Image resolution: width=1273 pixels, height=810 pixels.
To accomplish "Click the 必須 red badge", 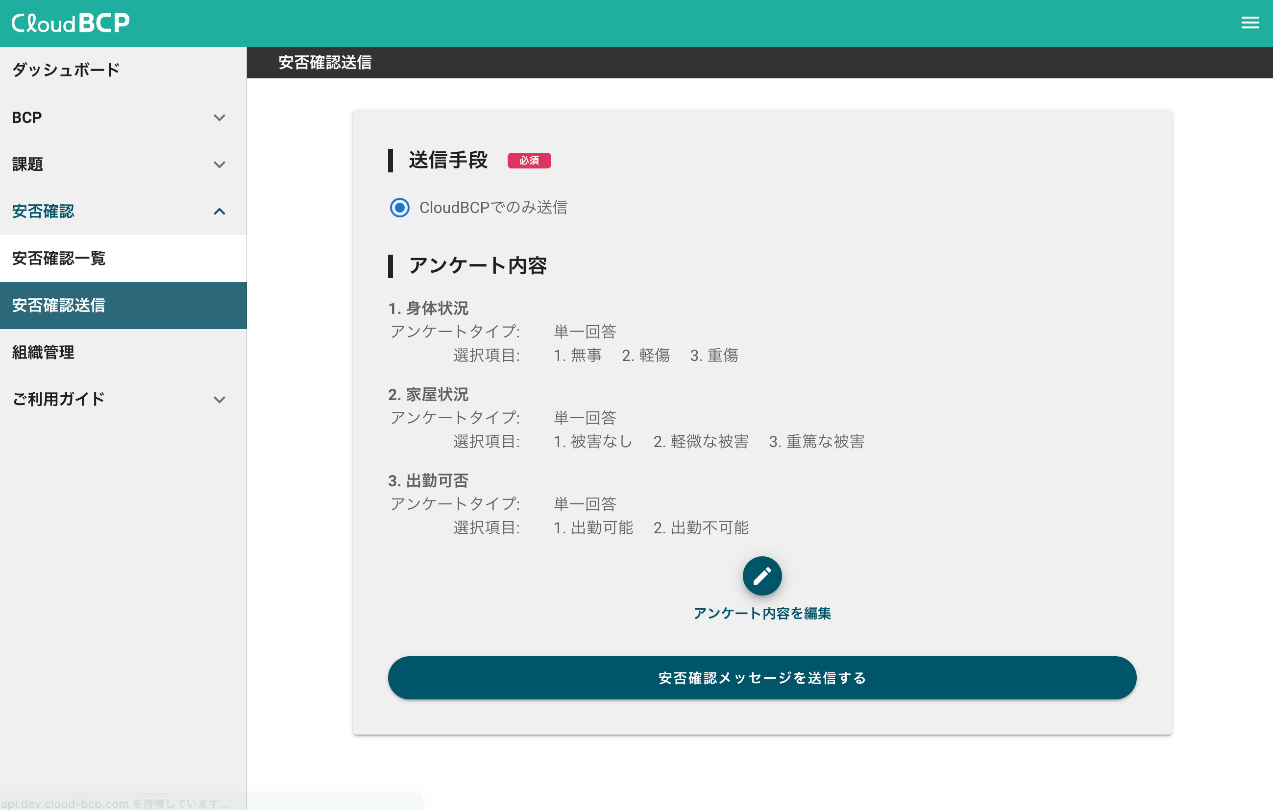I will (x=529, y=160).
